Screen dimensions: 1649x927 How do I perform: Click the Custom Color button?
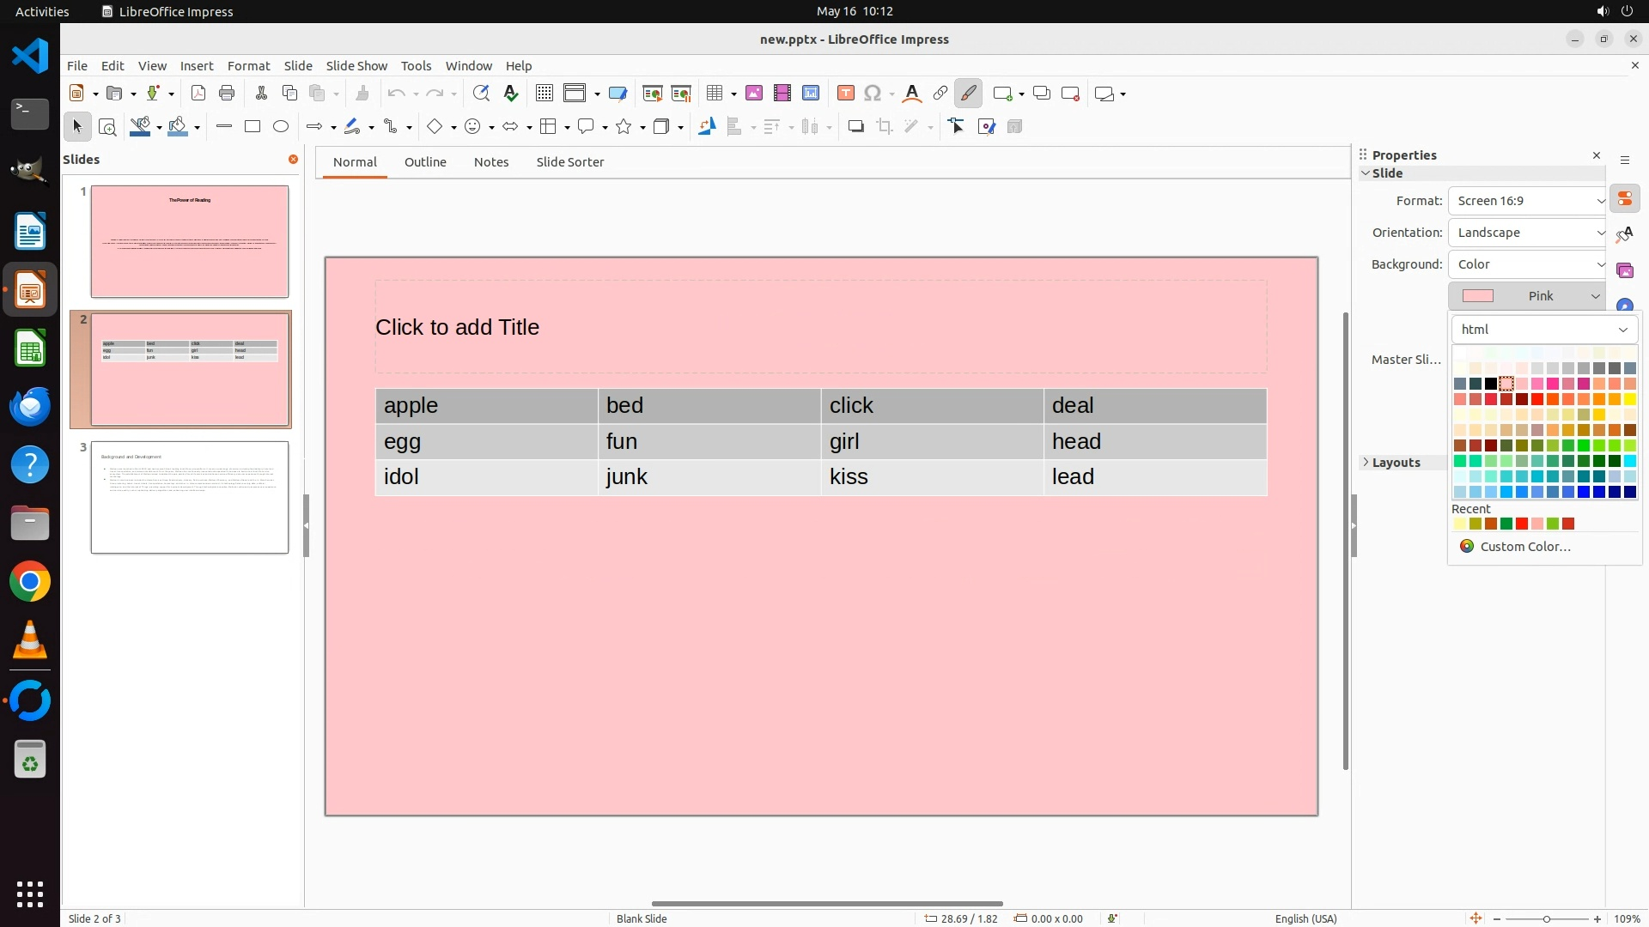click(1524, 547)
